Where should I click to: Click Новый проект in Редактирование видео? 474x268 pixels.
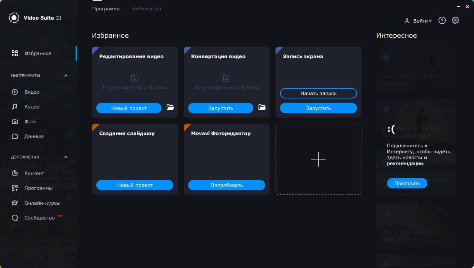129,108
